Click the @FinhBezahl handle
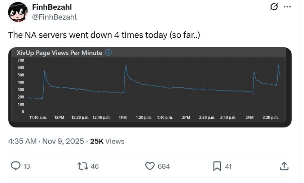304x183 pixels. [54, 17]
